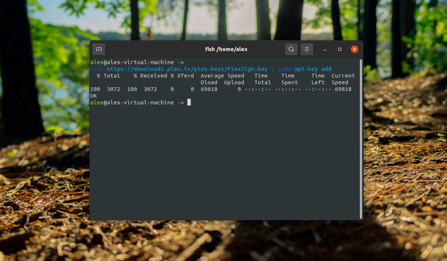Screen dimensions: 447x261
Task: Click the 'Average Speed' column header
Action: (x=222, y=76)
